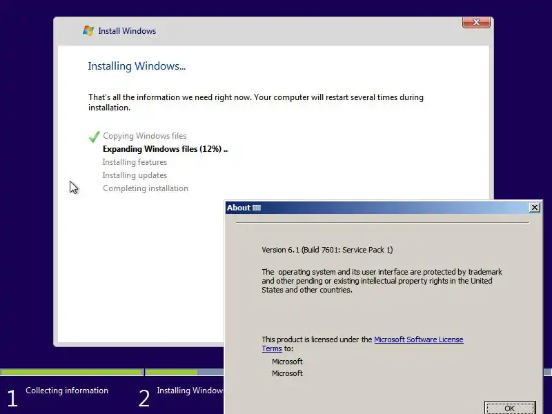Screen dimensions: 552x414
Task: Click the 'Version 6.1 (Build 7601: Service Pack 1)' text
Action: pyautogui.click(x=327, y=250)
